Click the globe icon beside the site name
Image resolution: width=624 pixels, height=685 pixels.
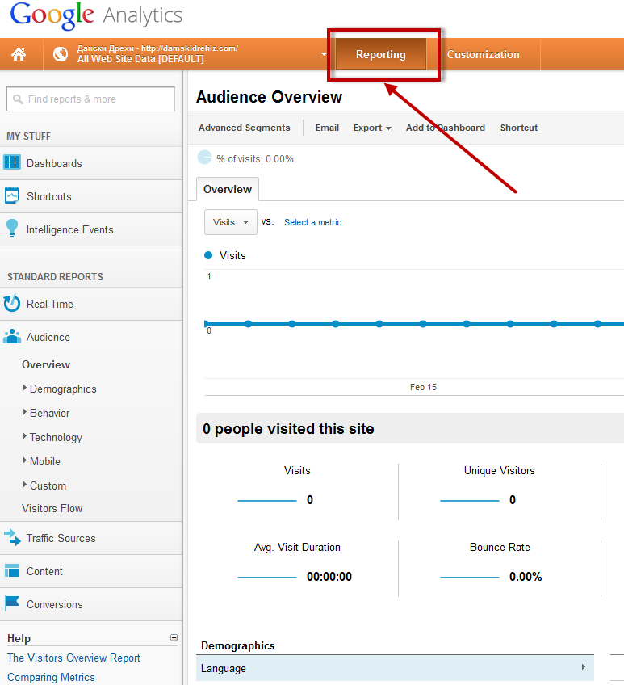60,55
